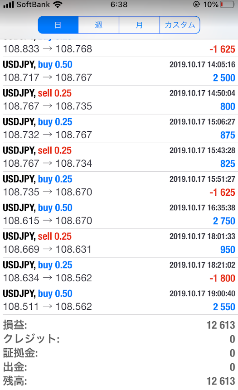Open the losing trade at 15:51:27
The image size is (238, 390).
[119, 186]
